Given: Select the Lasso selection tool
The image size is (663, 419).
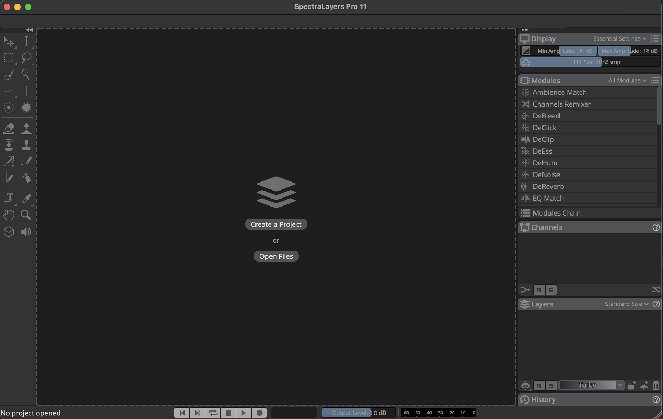Looking at the screenshot, I should click(x=26, y=58).
